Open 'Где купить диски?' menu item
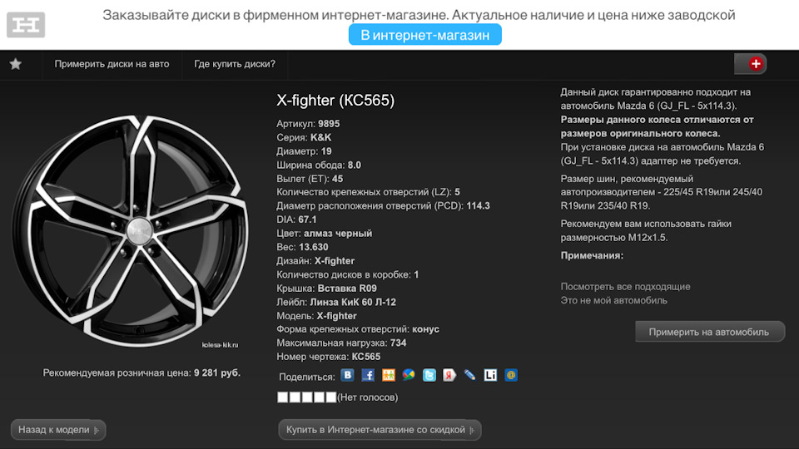The width and height of the screenshot is (799, 449). click(x=235, y=64)
